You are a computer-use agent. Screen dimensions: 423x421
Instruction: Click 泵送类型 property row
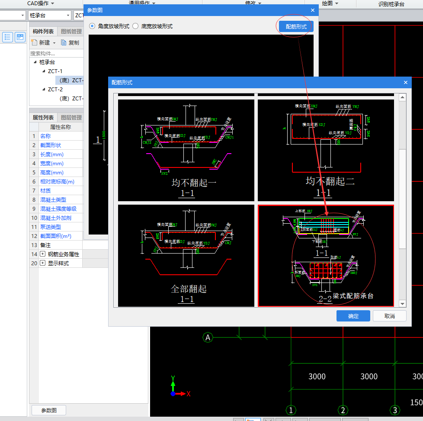pos(56,227)
